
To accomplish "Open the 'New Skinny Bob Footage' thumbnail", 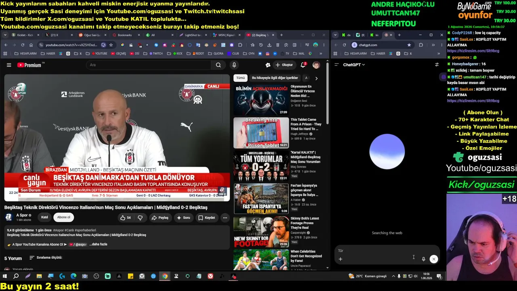I will pos(261,232).
